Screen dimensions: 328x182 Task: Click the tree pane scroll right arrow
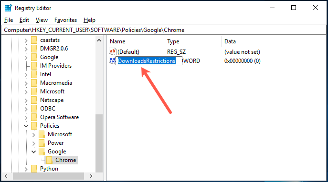tap(91, 176)
